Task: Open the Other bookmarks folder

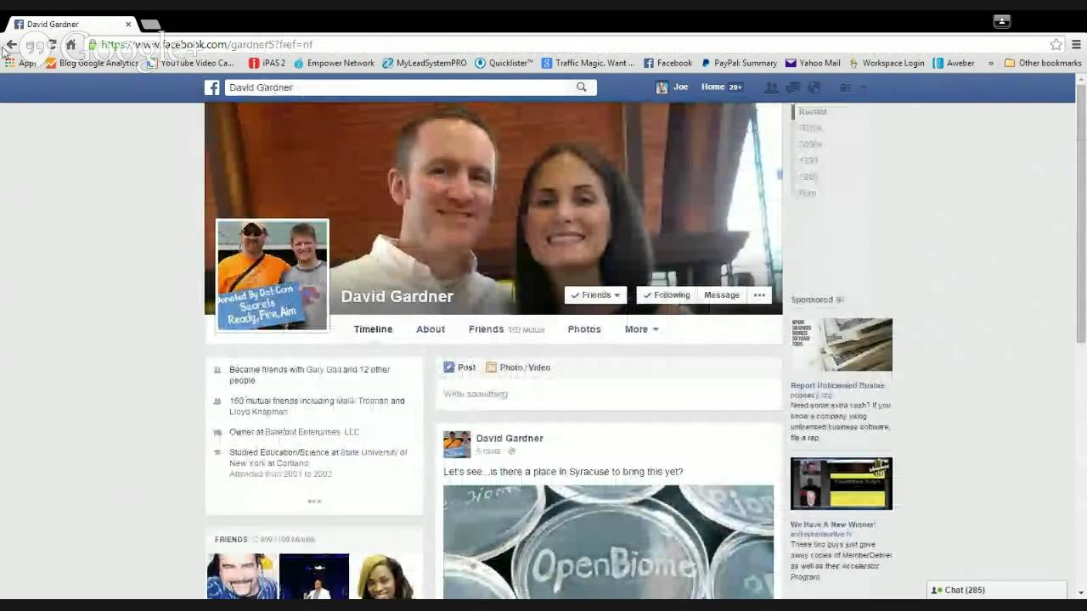Action: click(x=1042, y=63)
